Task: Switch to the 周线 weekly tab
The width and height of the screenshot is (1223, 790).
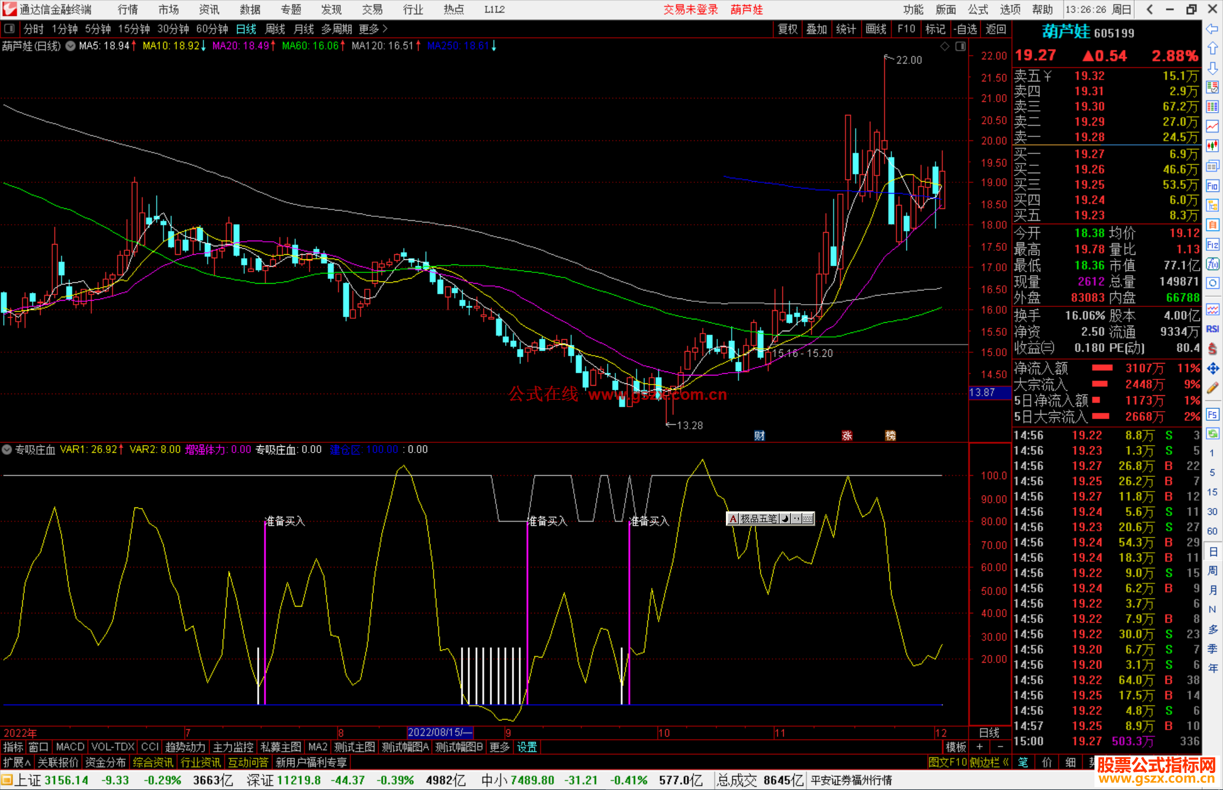Action: 275,29
